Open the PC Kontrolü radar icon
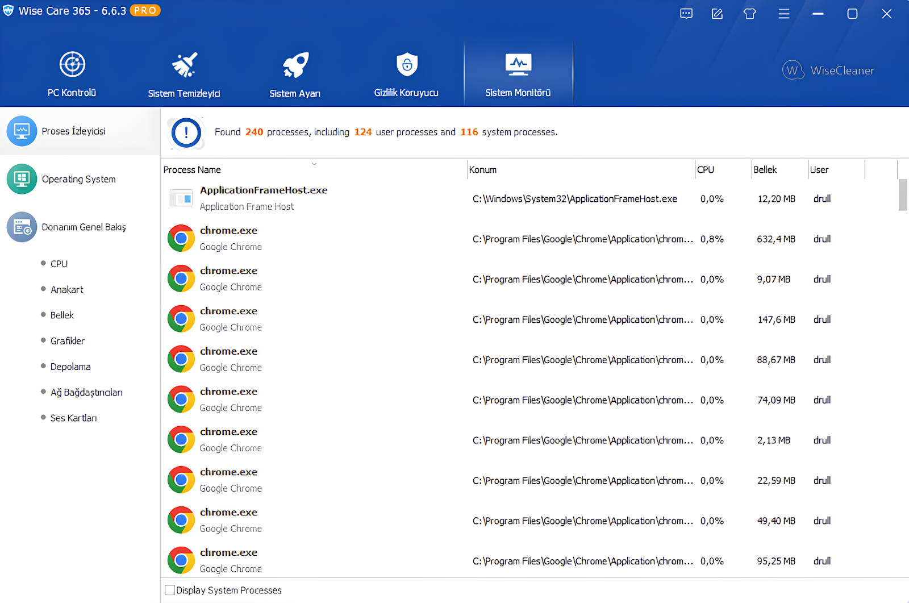This screenshot has height=603, width=909. click(x=72, y=64)
